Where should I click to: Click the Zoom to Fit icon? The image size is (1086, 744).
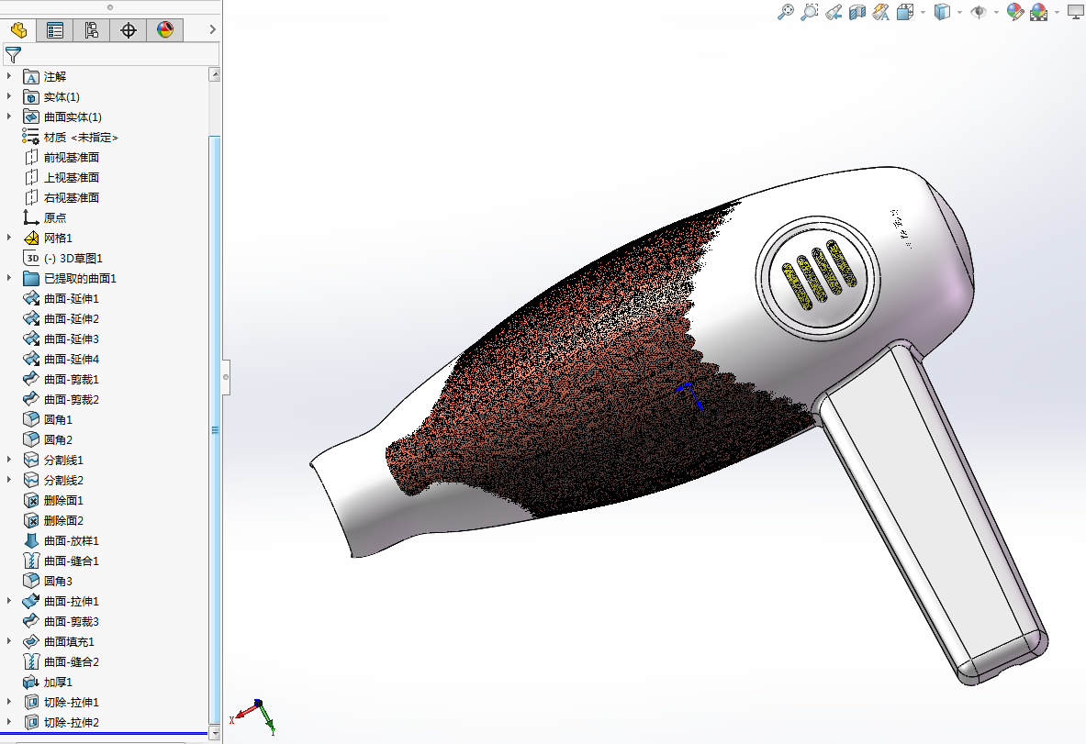[x=786, y=12]
